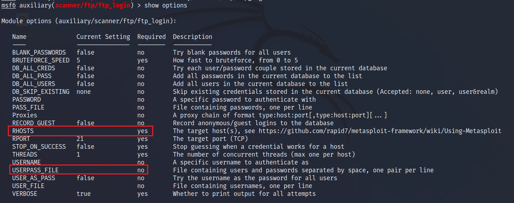Click the Description column header
This screenshot has width=514, height=203.
193,37
